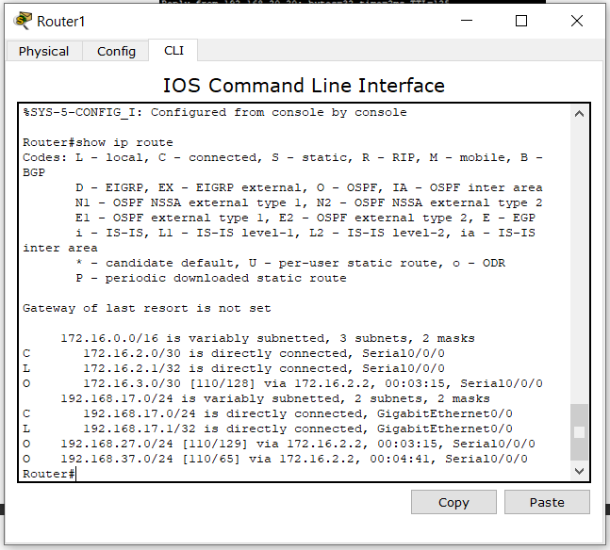This screenshot has width=610, height=550.
Task: Click the 'IOS Command Line Interface' heading
Action: click(x=304, y=86)
